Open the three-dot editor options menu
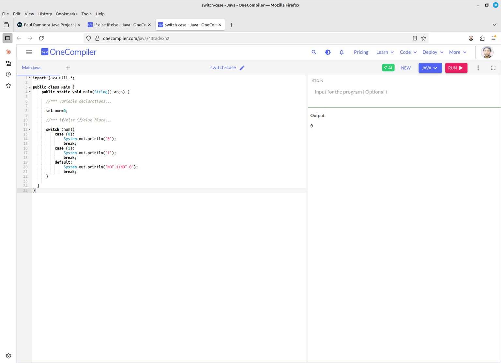The height and width of the screenshot is (363, 501). pos(478,68)
